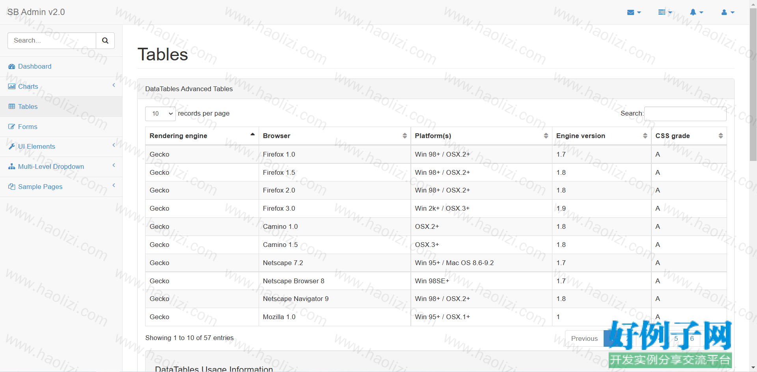Click the Sample Pages files icon
The height and width of the screenshot is (372, 757).
click(x=12, y=187)
